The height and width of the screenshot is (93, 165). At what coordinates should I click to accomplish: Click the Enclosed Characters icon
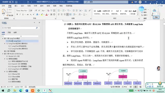54,14
